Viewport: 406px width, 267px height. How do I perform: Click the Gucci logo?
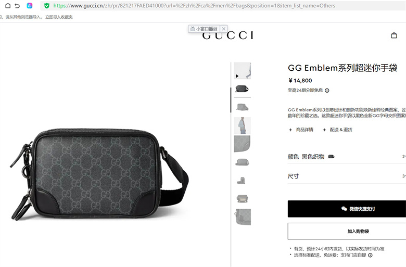click(x=228, y=35)
